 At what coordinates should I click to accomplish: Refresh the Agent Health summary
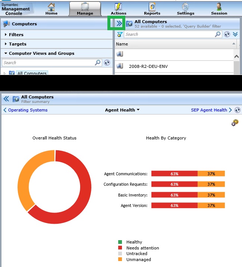238,110
